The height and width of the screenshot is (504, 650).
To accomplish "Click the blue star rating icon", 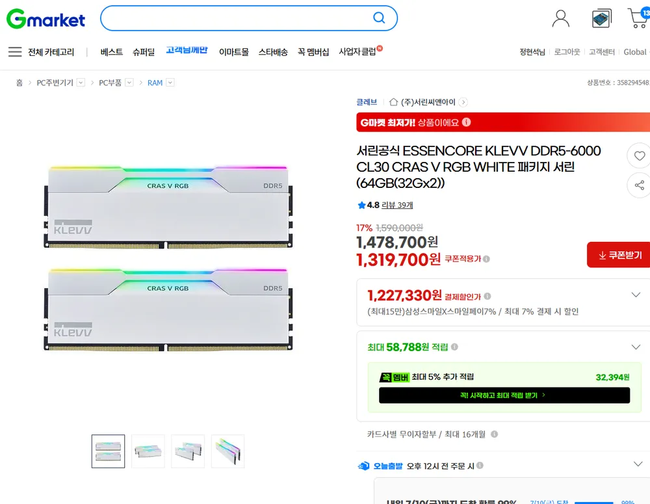I will coord(361,205).
